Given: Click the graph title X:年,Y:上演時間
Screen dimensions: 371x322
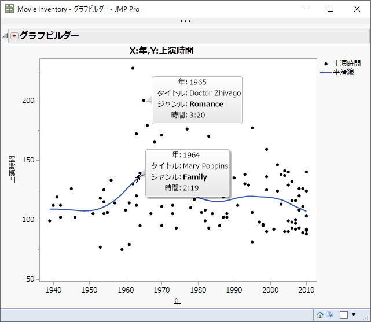Looking at the screenshot, I should click(161, 50).
